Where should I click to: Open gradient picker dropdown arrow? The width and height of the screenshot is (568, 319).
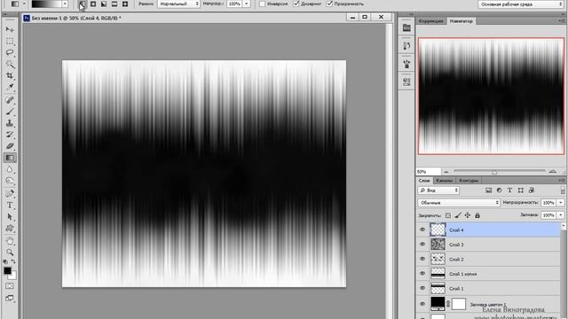pos(65,4)
